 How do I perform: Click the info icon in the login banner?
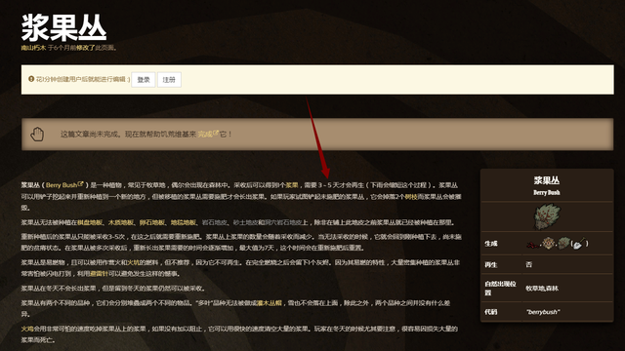tap(31, 79)
